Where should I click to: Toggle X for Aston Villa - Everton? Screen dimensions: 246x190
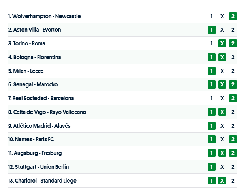pos(222,30)
